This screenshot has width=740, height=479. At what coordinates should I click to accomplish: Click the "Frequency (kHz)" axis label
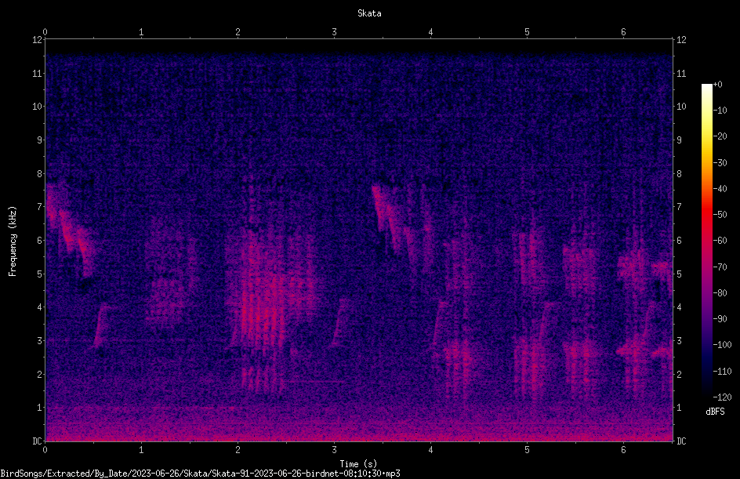coord(13,241)
